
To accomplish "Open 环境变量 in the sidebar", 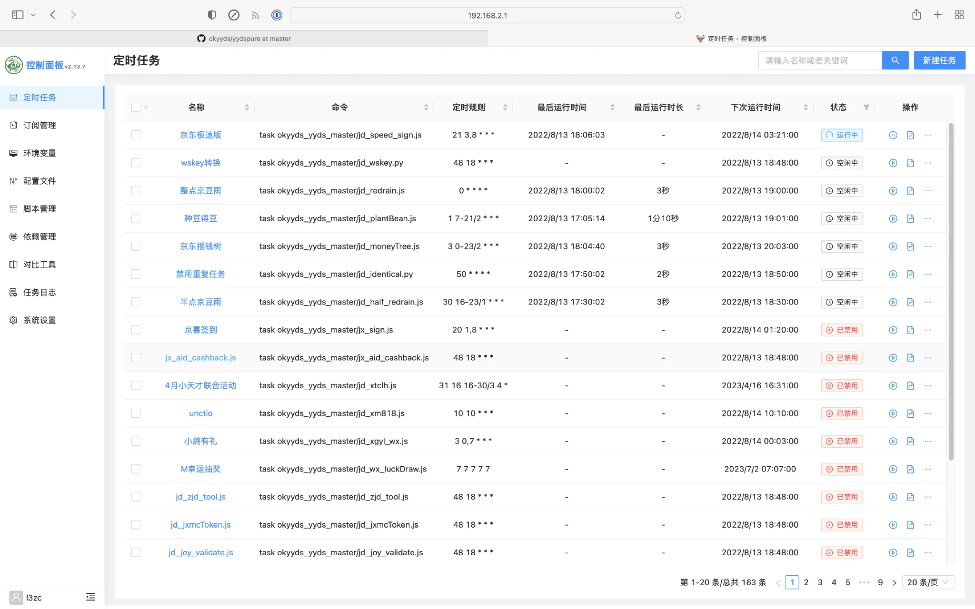I will [40, 153].
